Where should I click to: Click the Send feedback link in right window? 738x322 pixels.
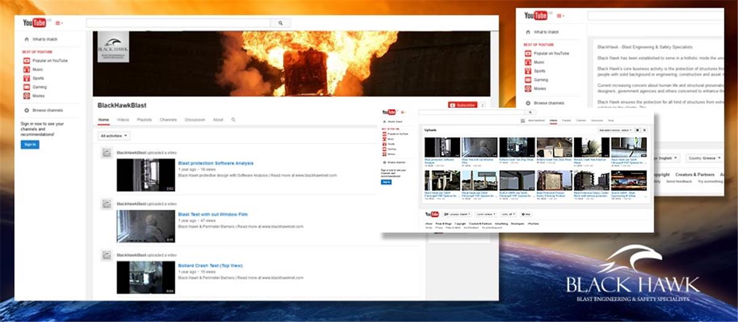pos(679,181)
